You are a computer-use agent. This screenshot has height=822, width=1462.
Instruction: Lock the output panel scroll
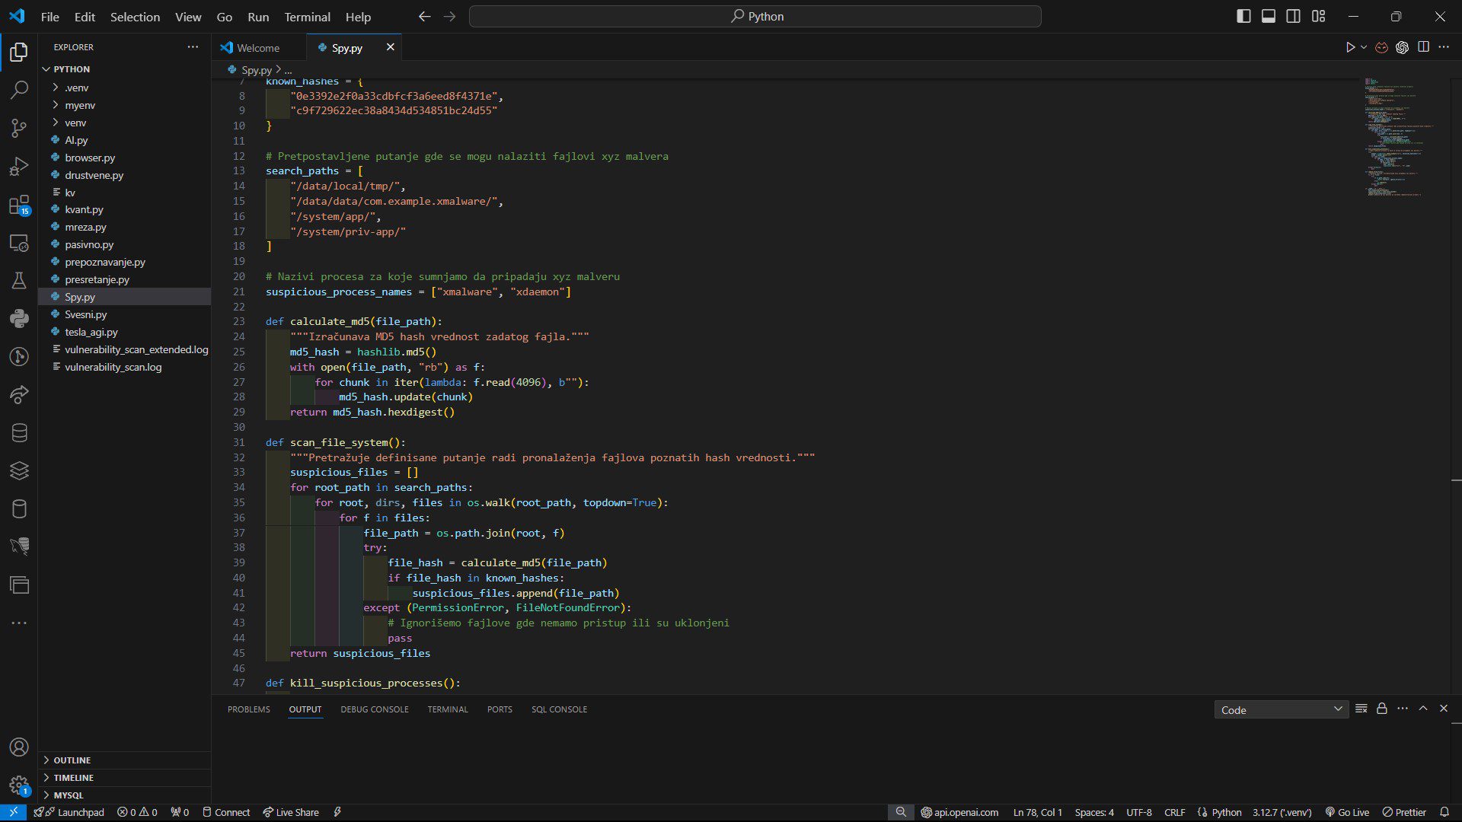coord(1381,709)
